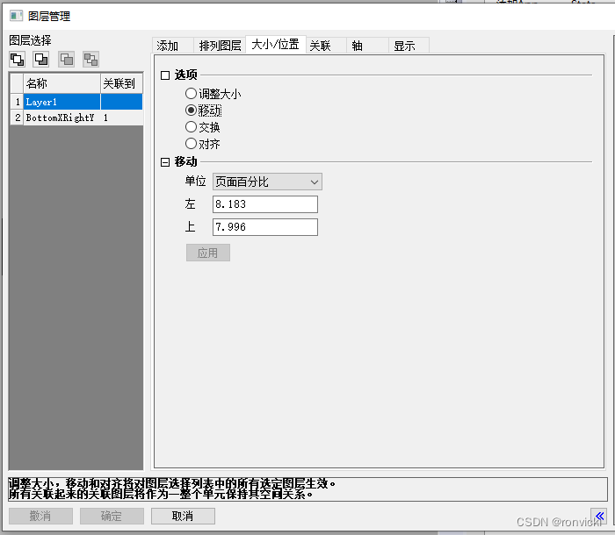Click the second layer selection icon under 图层选择

41,60
